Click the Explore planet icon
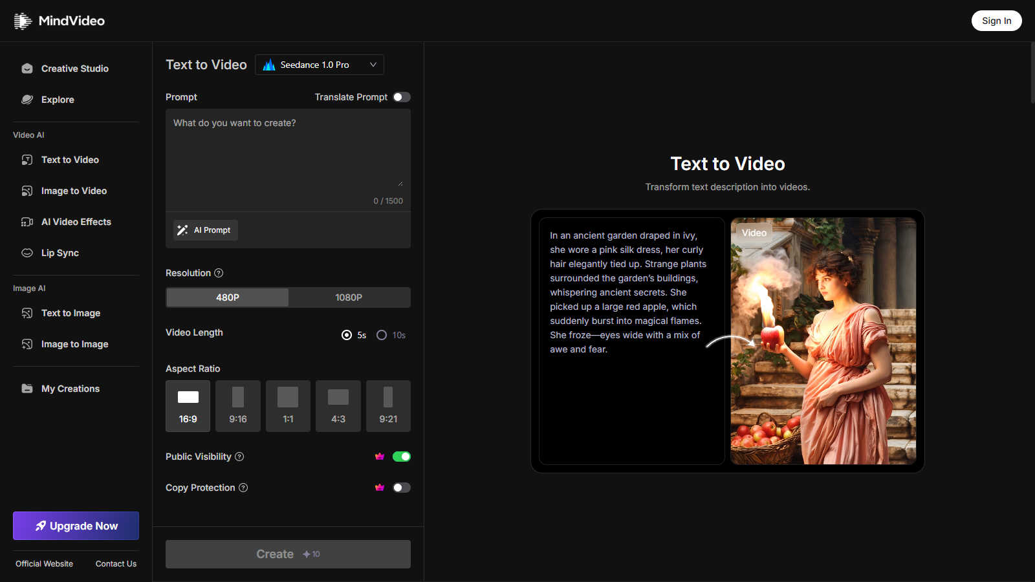 click(x=27, y=100)
